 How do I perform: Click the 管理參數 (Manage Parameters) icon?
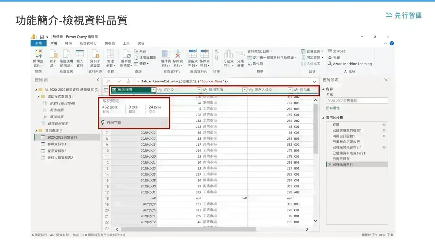point(110,54)
